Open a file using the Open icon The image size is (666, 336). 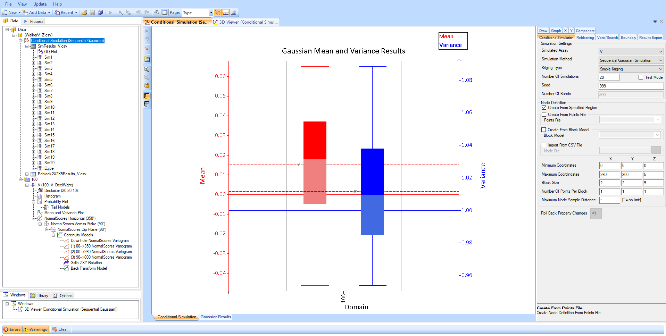click(84, 12)
